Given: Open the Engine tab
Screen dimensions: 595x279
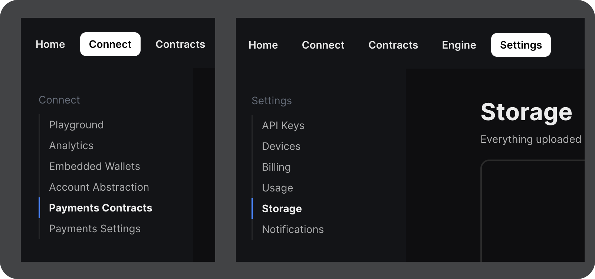Looking at the screenshot, I should [x=459, y=45].
